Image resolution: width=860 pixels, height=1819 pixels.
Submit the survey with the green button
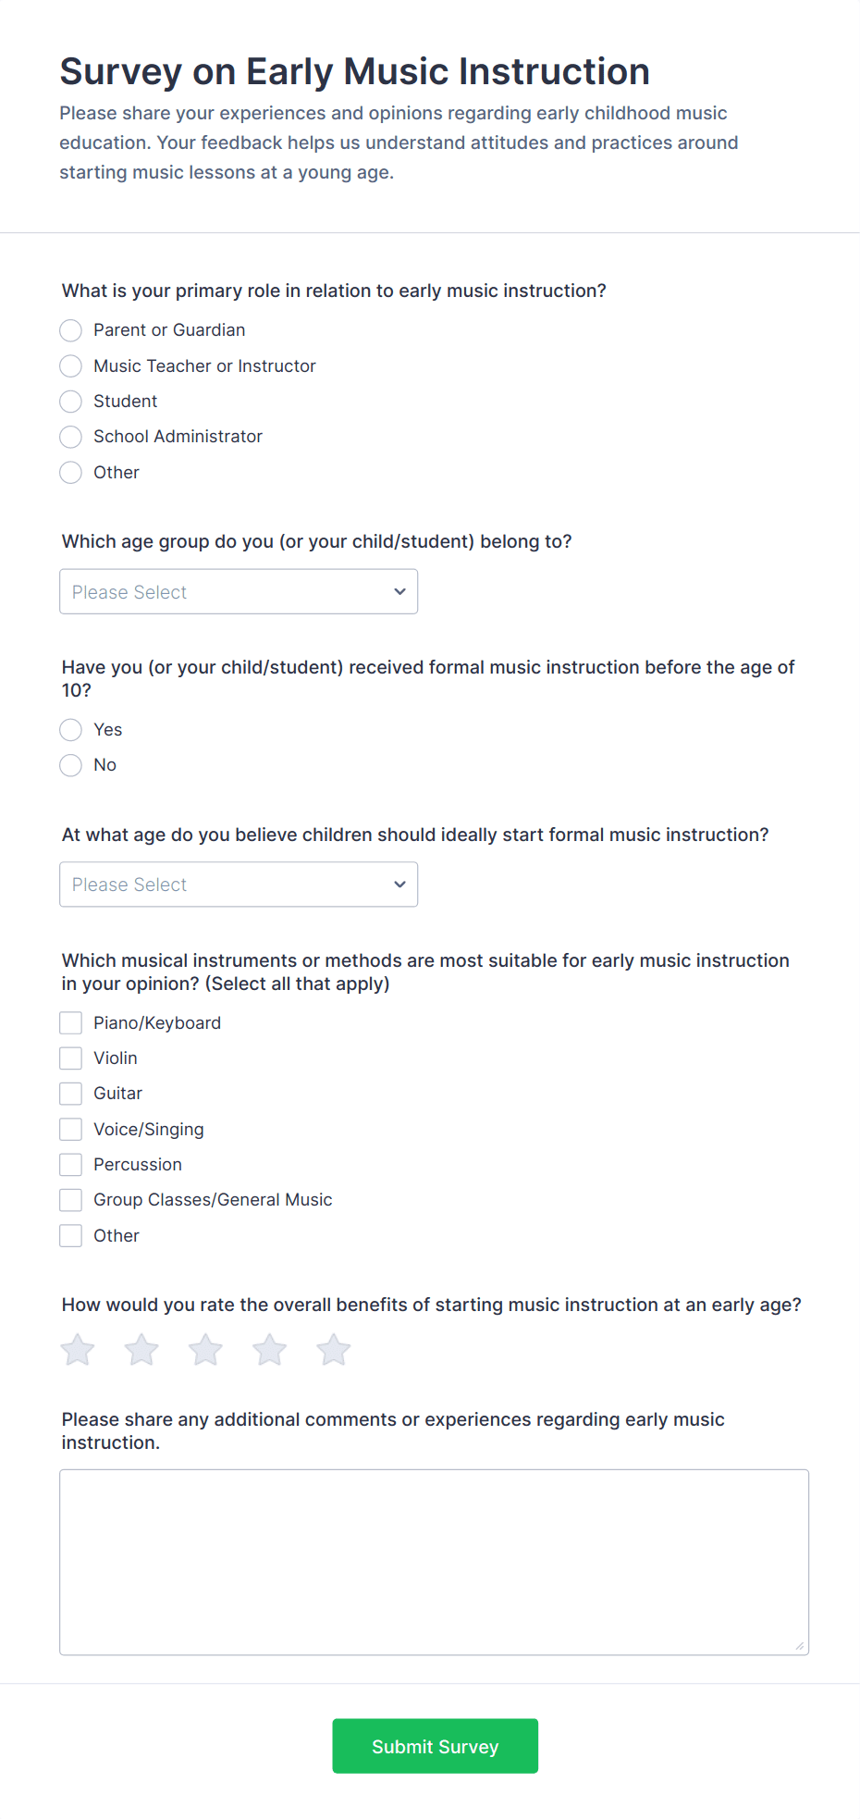[x=436, y=1746]
